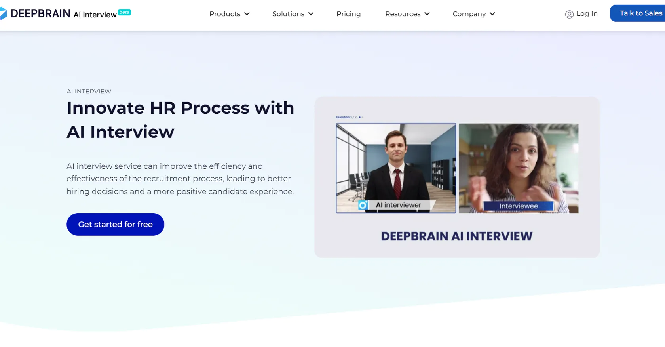Click the DeepBrain logo icon
Image resolution: width=665 pixels, height=347 pixels.
tap(3, 13)
